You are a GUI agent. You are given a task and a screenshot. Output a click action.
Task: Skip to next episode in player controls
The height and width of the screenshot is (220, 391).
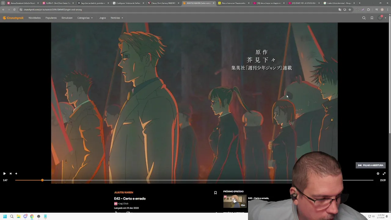(x=10, y=174)
